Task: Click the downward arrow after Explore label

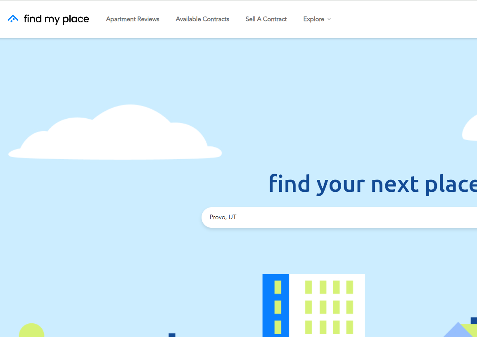Action: pyautogui.click(x=329, y=19)
